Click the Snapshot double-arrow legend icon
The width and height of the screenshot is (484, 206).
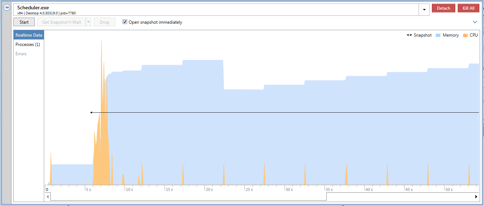[409, 35]
